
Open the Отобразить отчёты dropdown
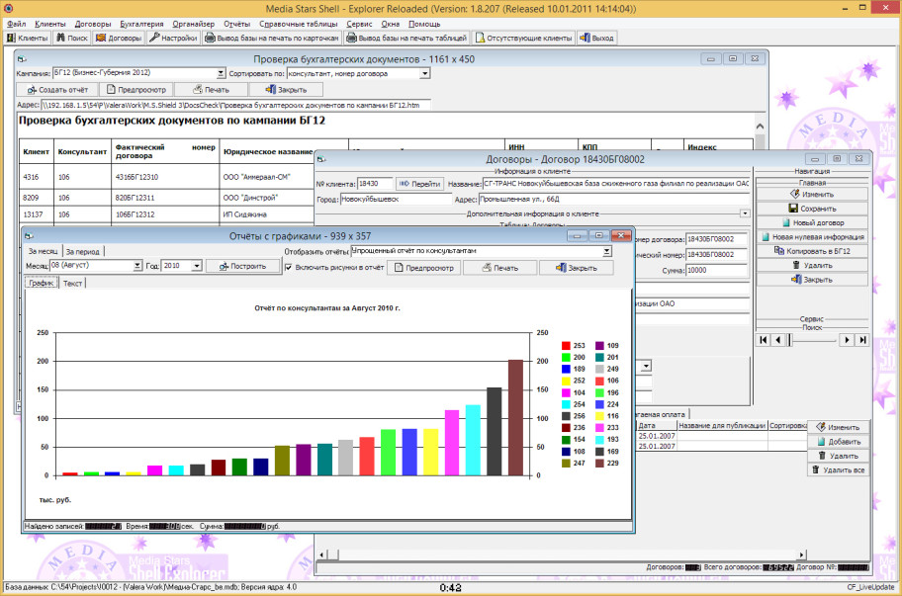[x=606, y=251]
